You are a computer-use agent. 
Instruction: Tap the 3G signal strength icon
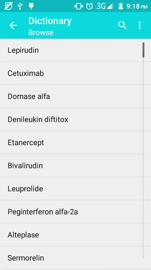coord(105,6)
